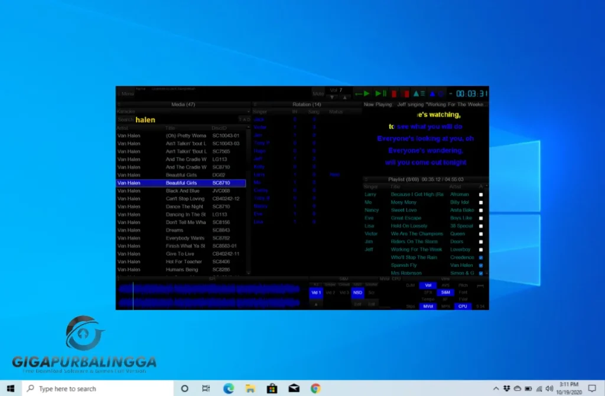The image size is (605, 396).
Task: Check the box beside Because I Get High
Action: point(481,194)
